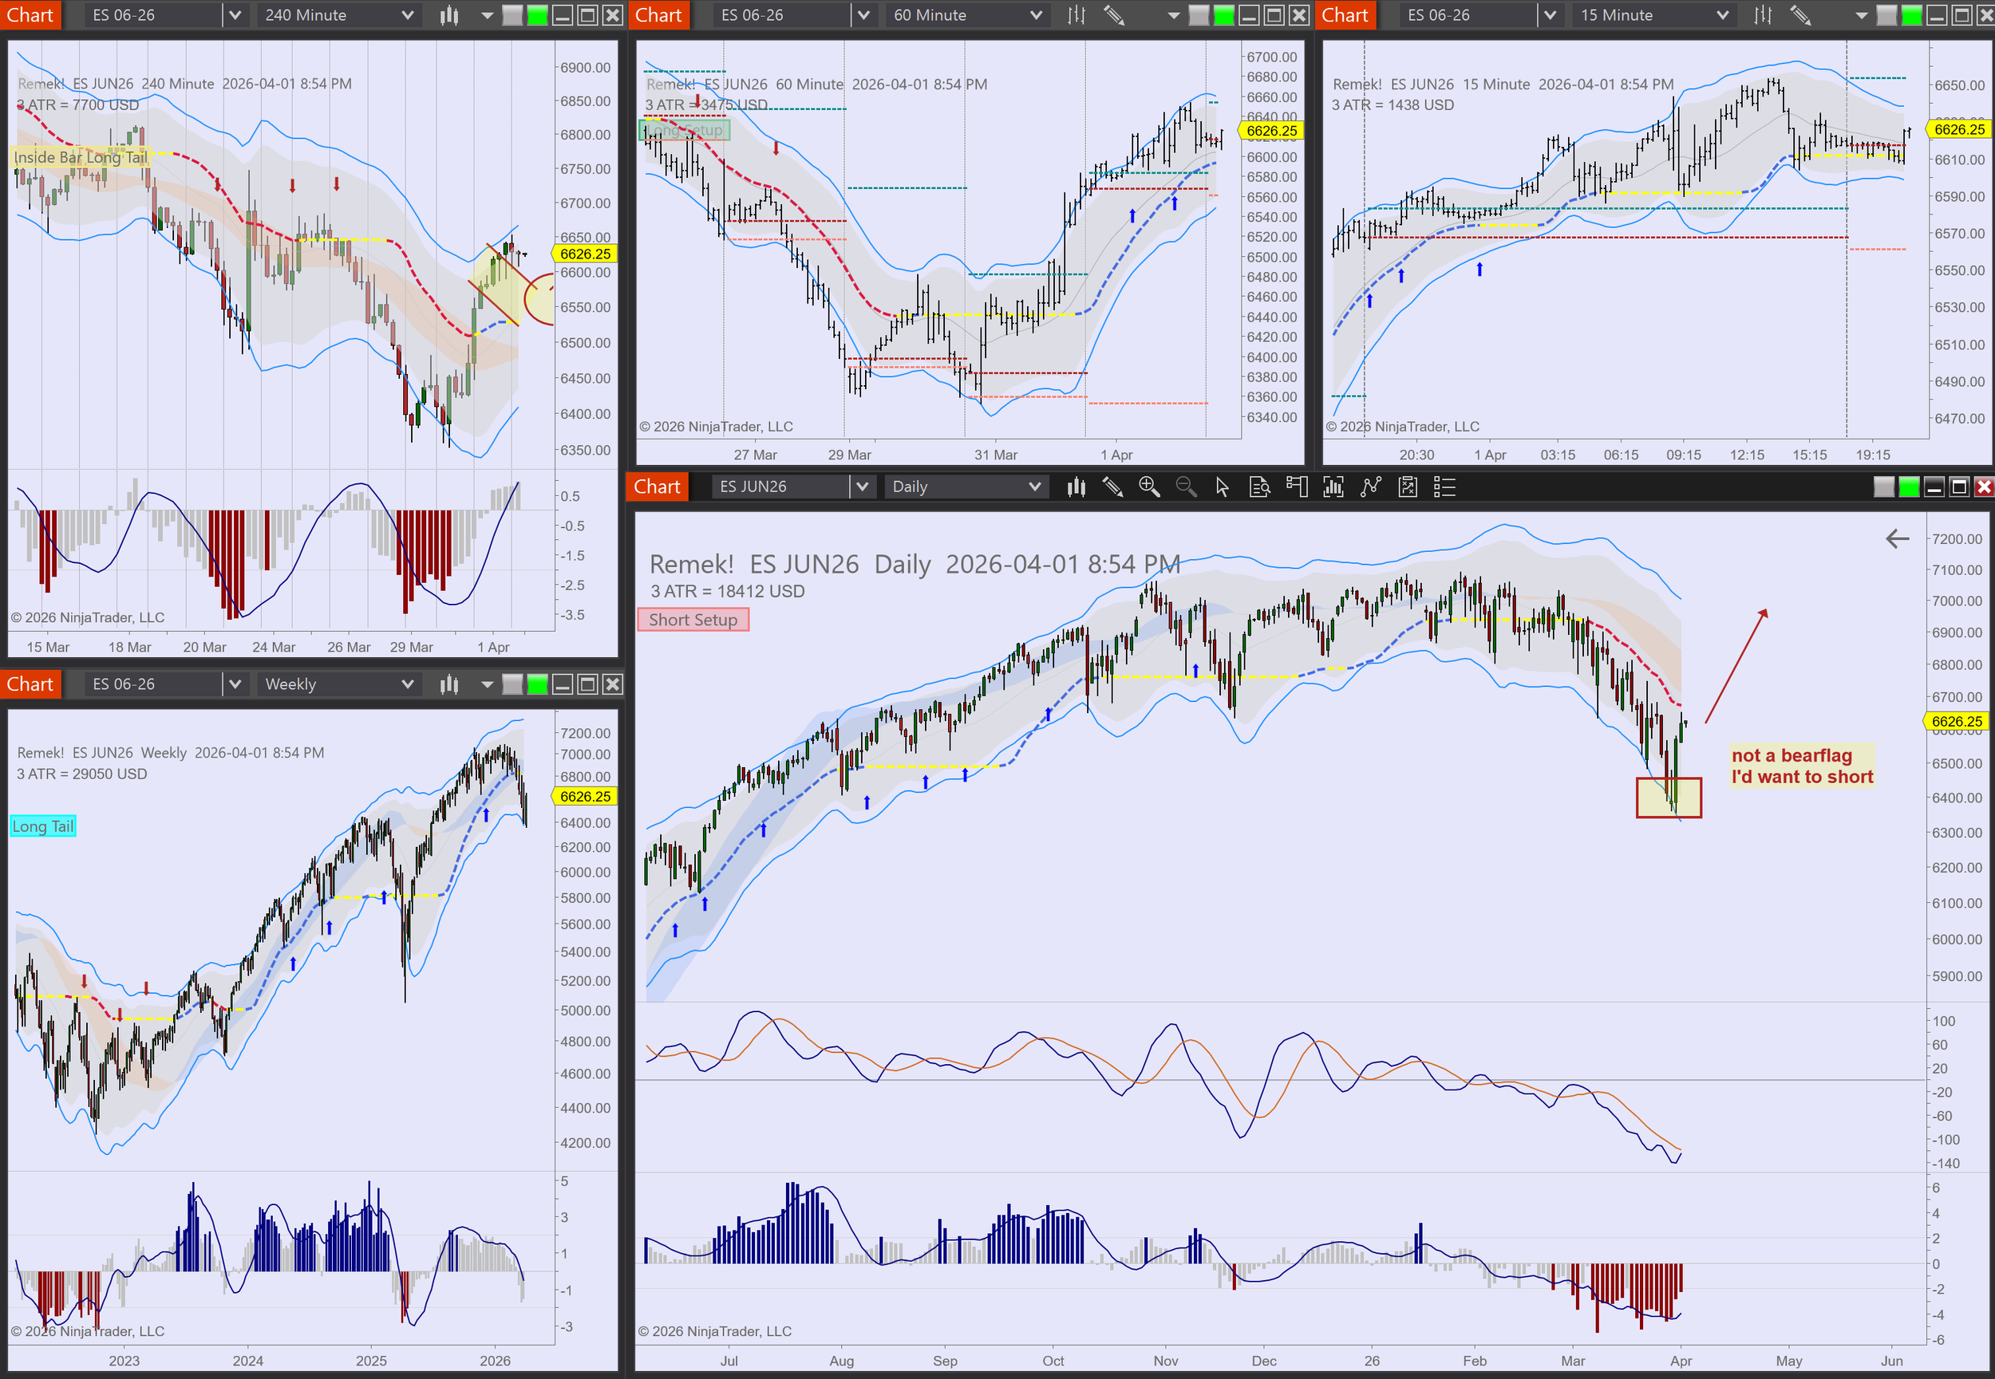
Task: Expand the 240 Minute interval dropdown
Action: point(407,14)
